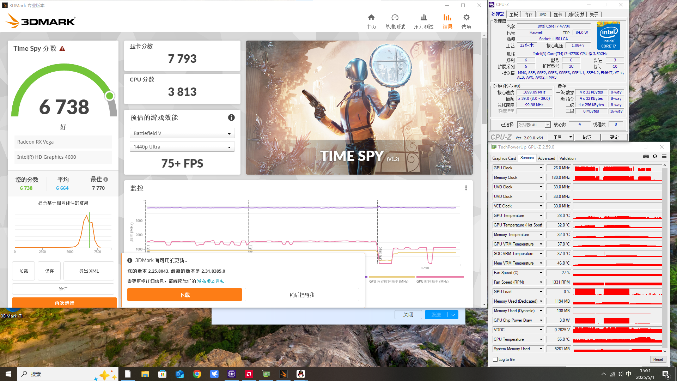Open the GPU Clock sensor dropdown
The image size is (677, 381).
(x=541, y=168)
